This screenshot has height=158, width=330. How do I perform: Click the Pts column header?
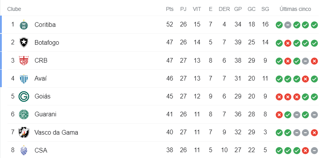(169, 9)
